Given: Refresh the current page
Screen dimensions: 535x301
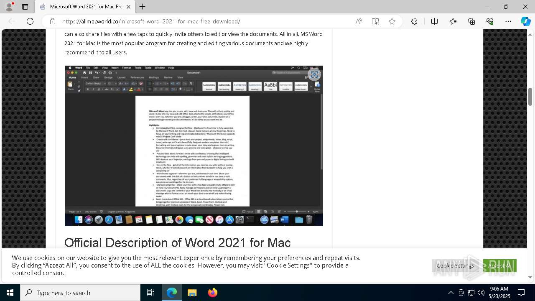Looking at the screenshot, I should coord(30,21).
